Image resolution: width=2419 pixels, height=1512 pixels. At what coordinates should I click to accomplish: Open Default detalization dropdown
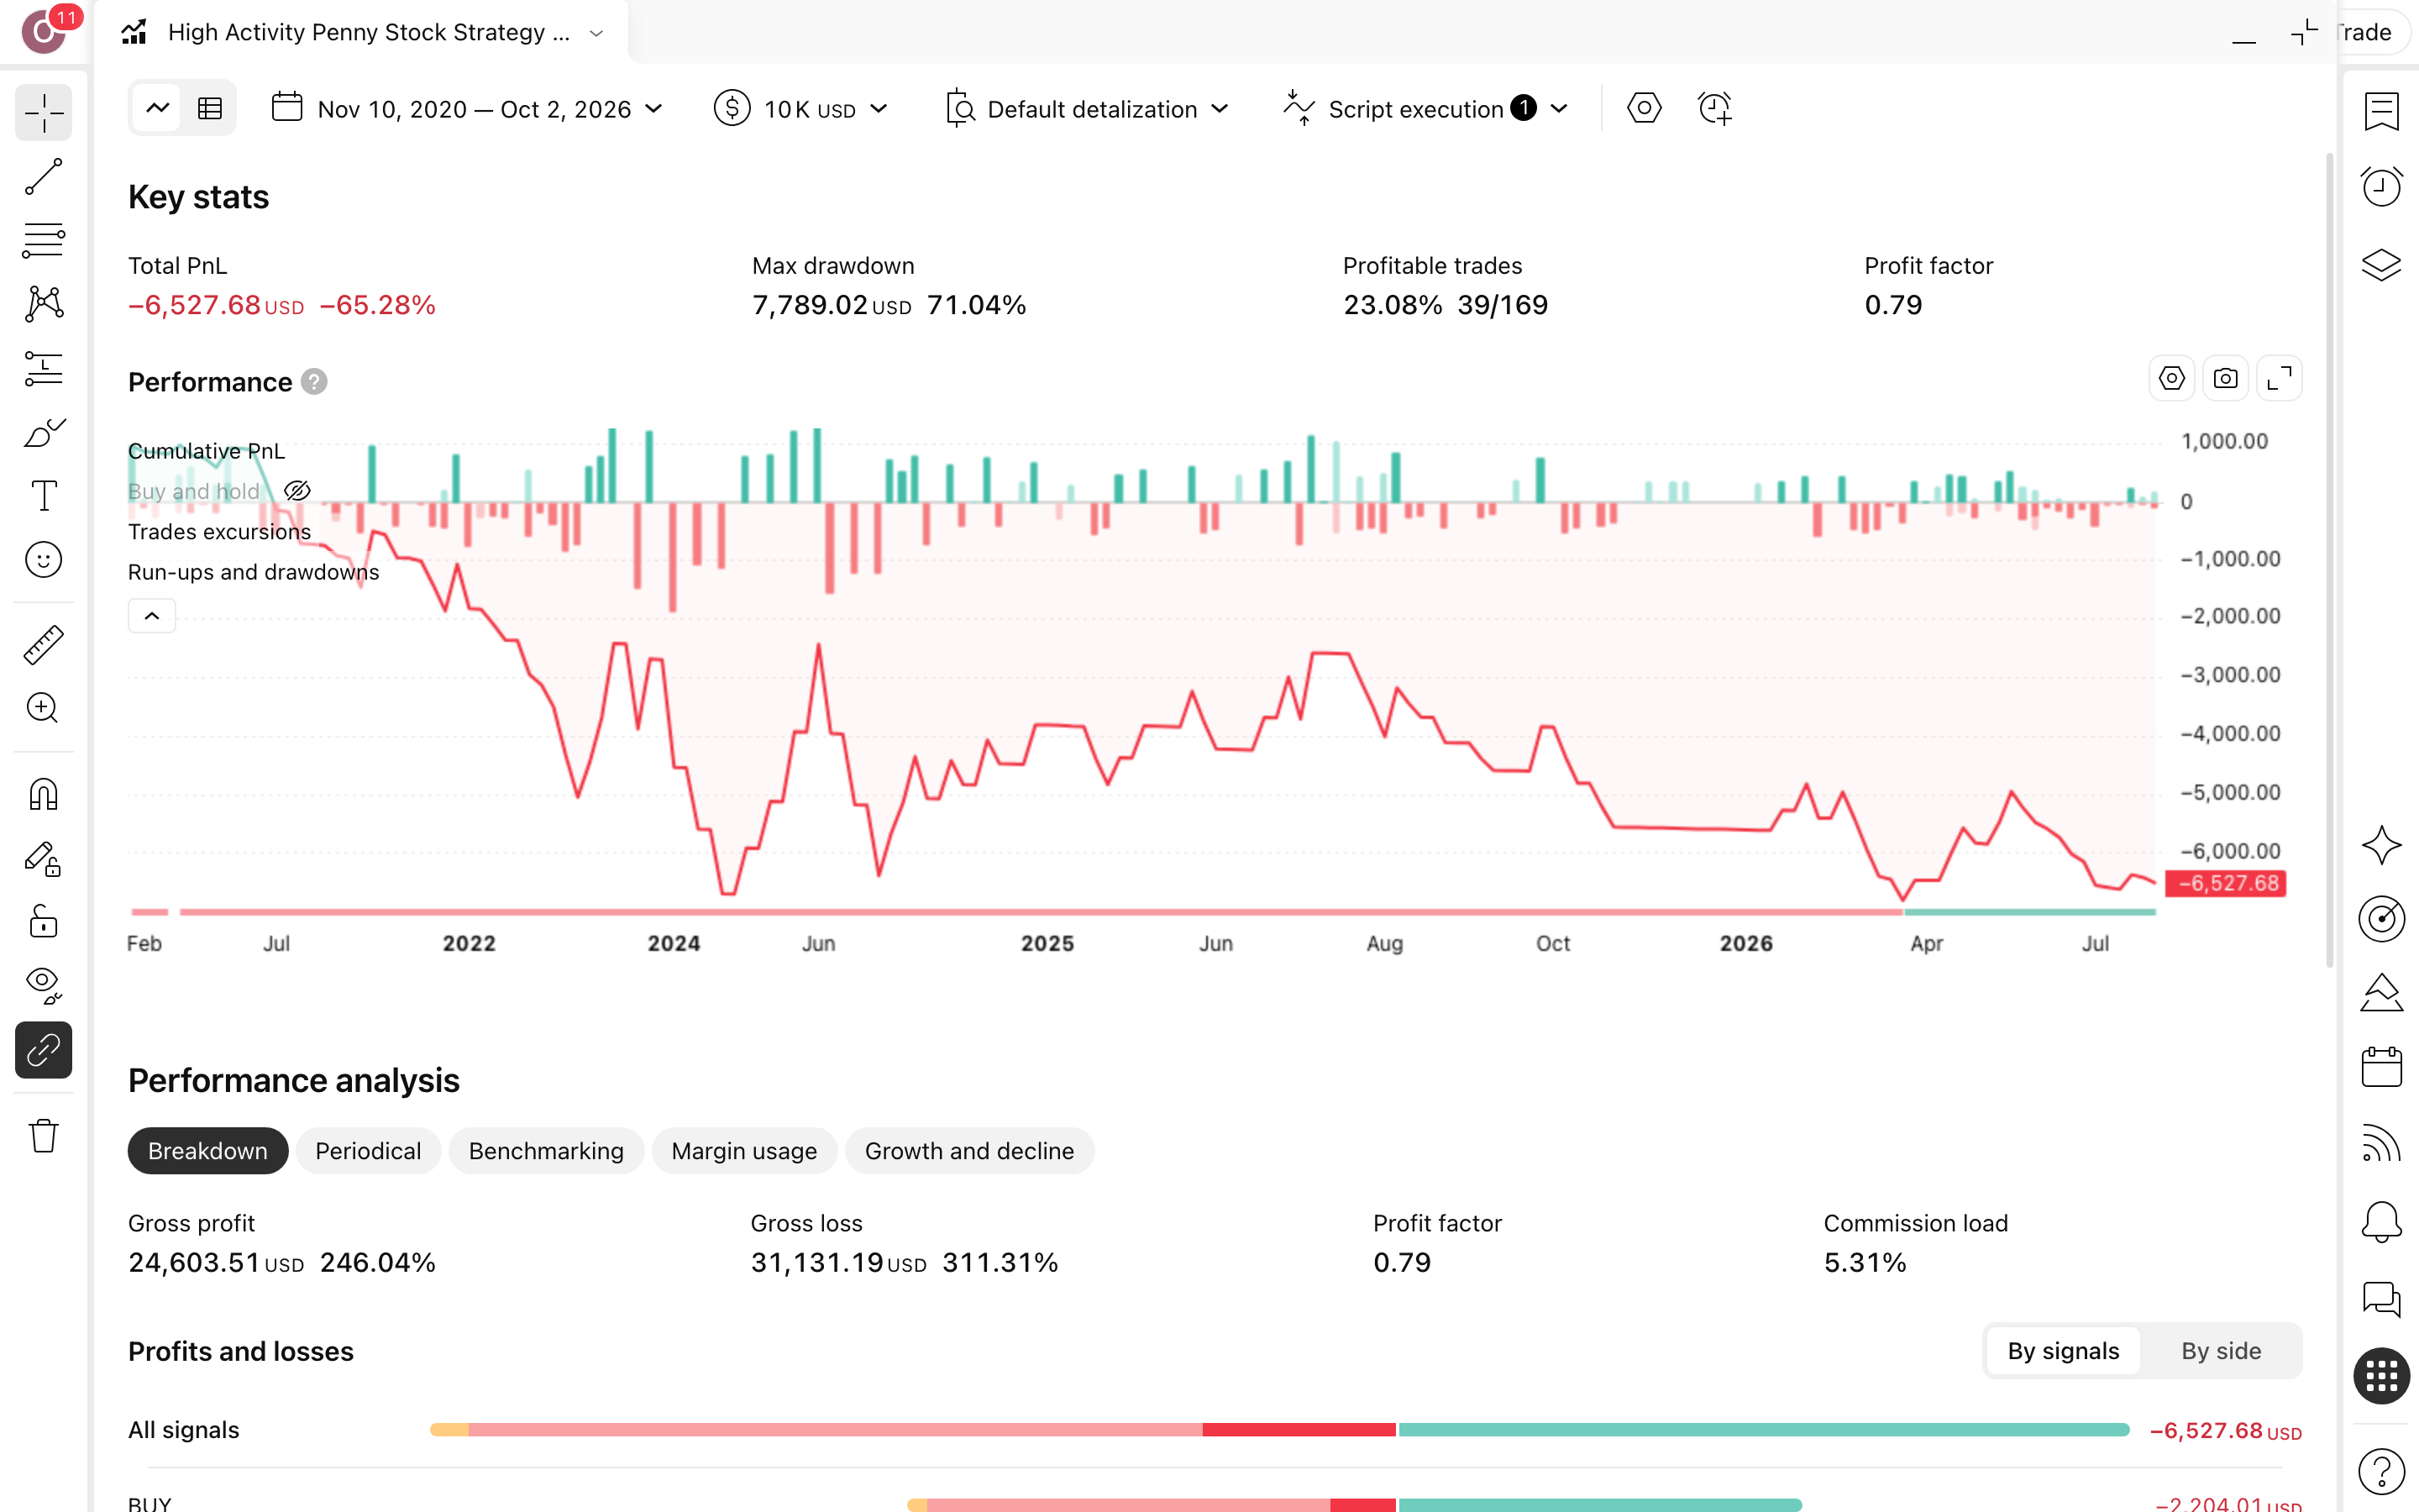click(1087, 108)
